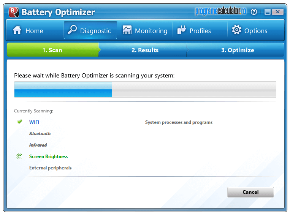Click the WIFI scan item

tap(34, 122)
